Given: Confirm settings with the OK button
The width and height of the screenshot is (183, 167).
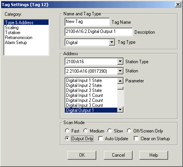Looking at the screenshot, I should tap(82, 155).
